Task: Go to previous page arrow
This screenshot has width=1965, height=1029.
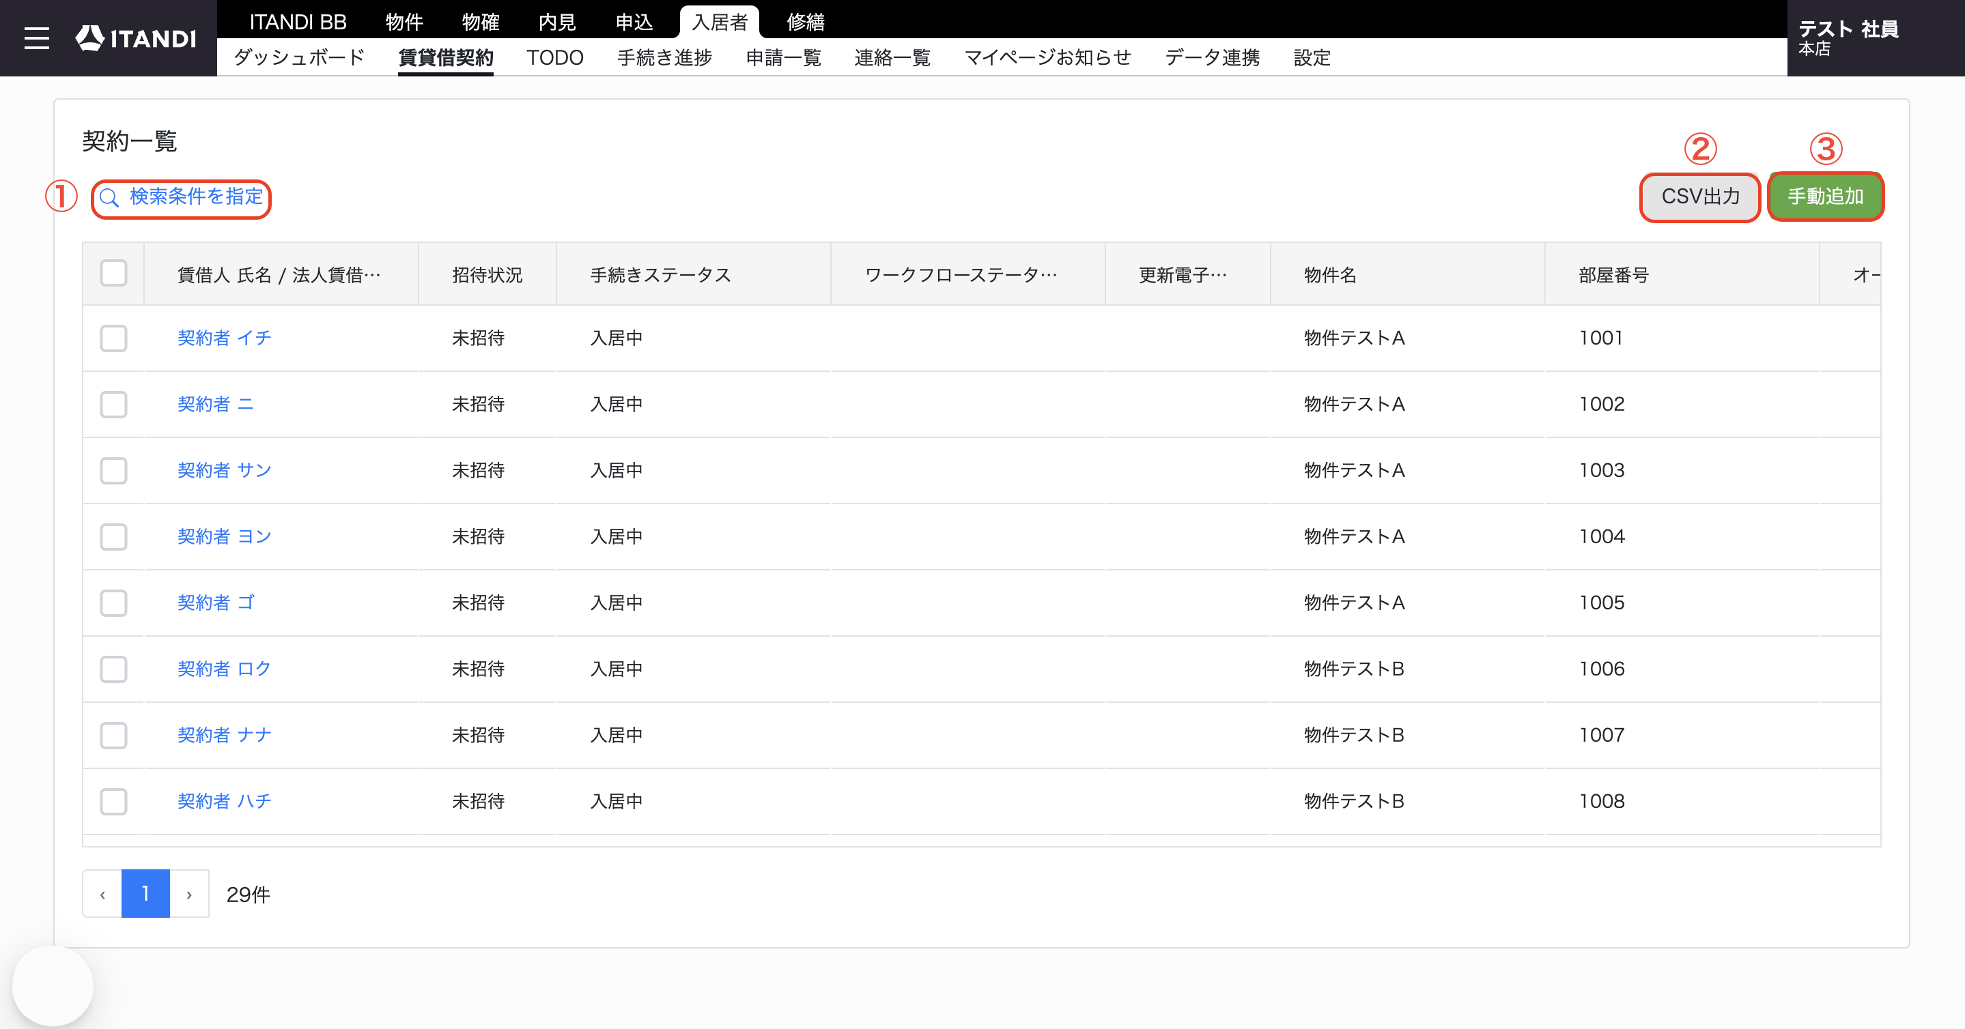Action: [x=102, y=894]
